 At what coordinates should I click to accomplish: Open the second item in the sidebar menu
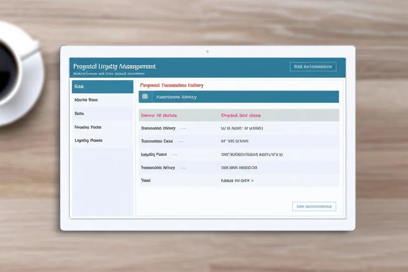coord(102,100)
